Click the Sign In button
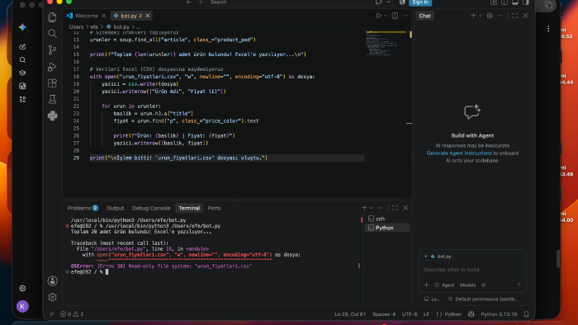 (420, 2)
